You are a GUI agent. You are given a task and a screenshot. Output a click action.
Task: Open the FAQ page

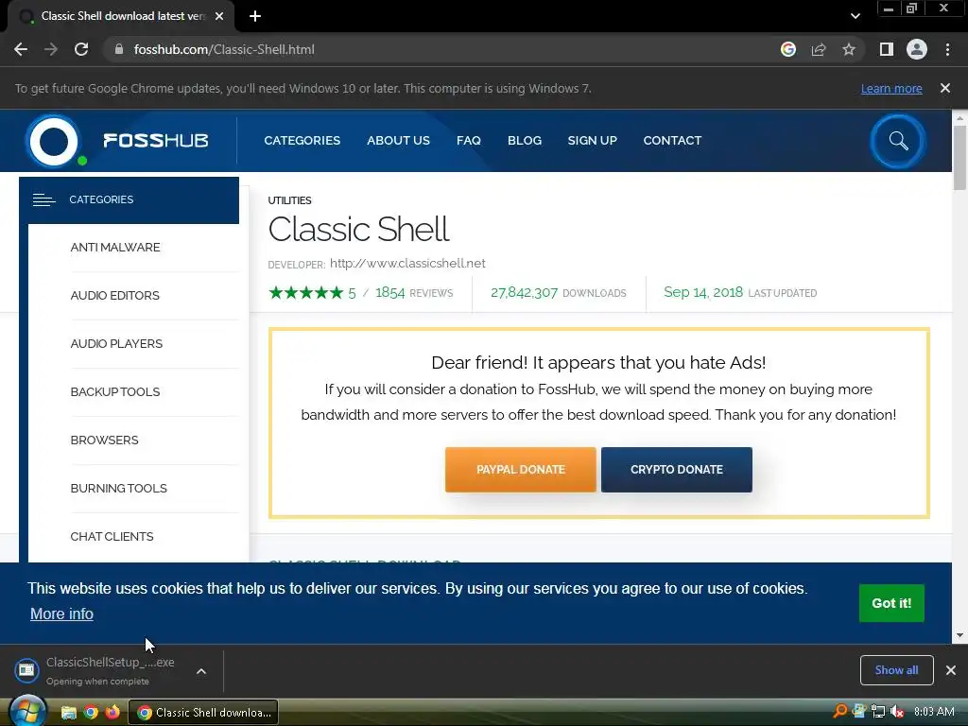[x=469, y=141]
